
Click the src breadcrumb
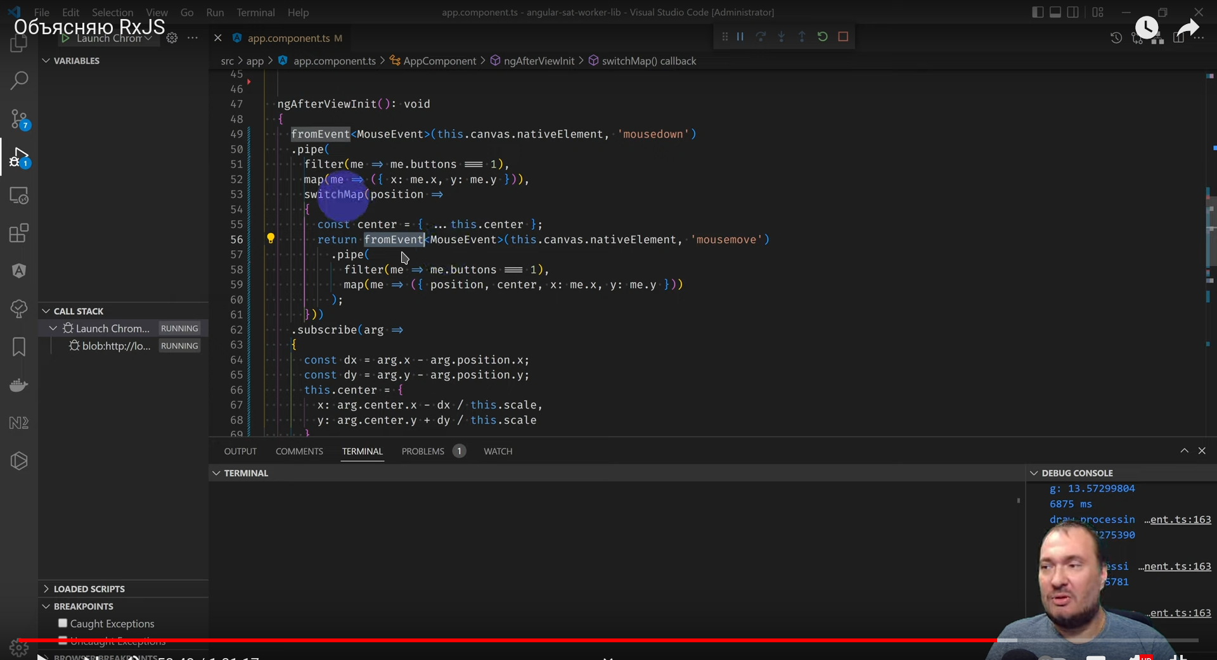point(227,61)
